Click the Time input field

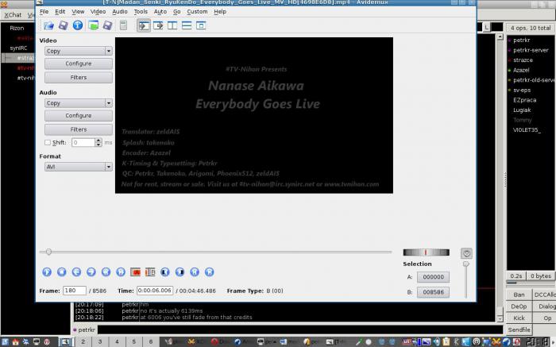click(155, 291)
